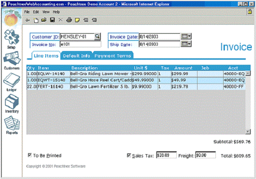
Task: Click description Bell-Gro Hose Reel Cart
Action: pyautogui.click(x=101, y=80)
